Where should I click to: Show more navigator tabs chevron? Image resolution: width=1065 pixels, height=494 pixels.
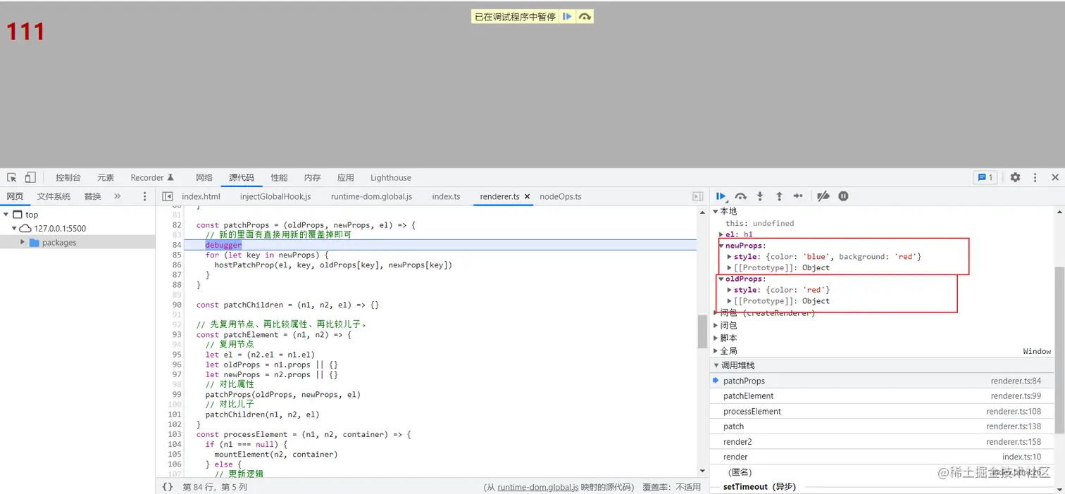click(x=117, y=196)
